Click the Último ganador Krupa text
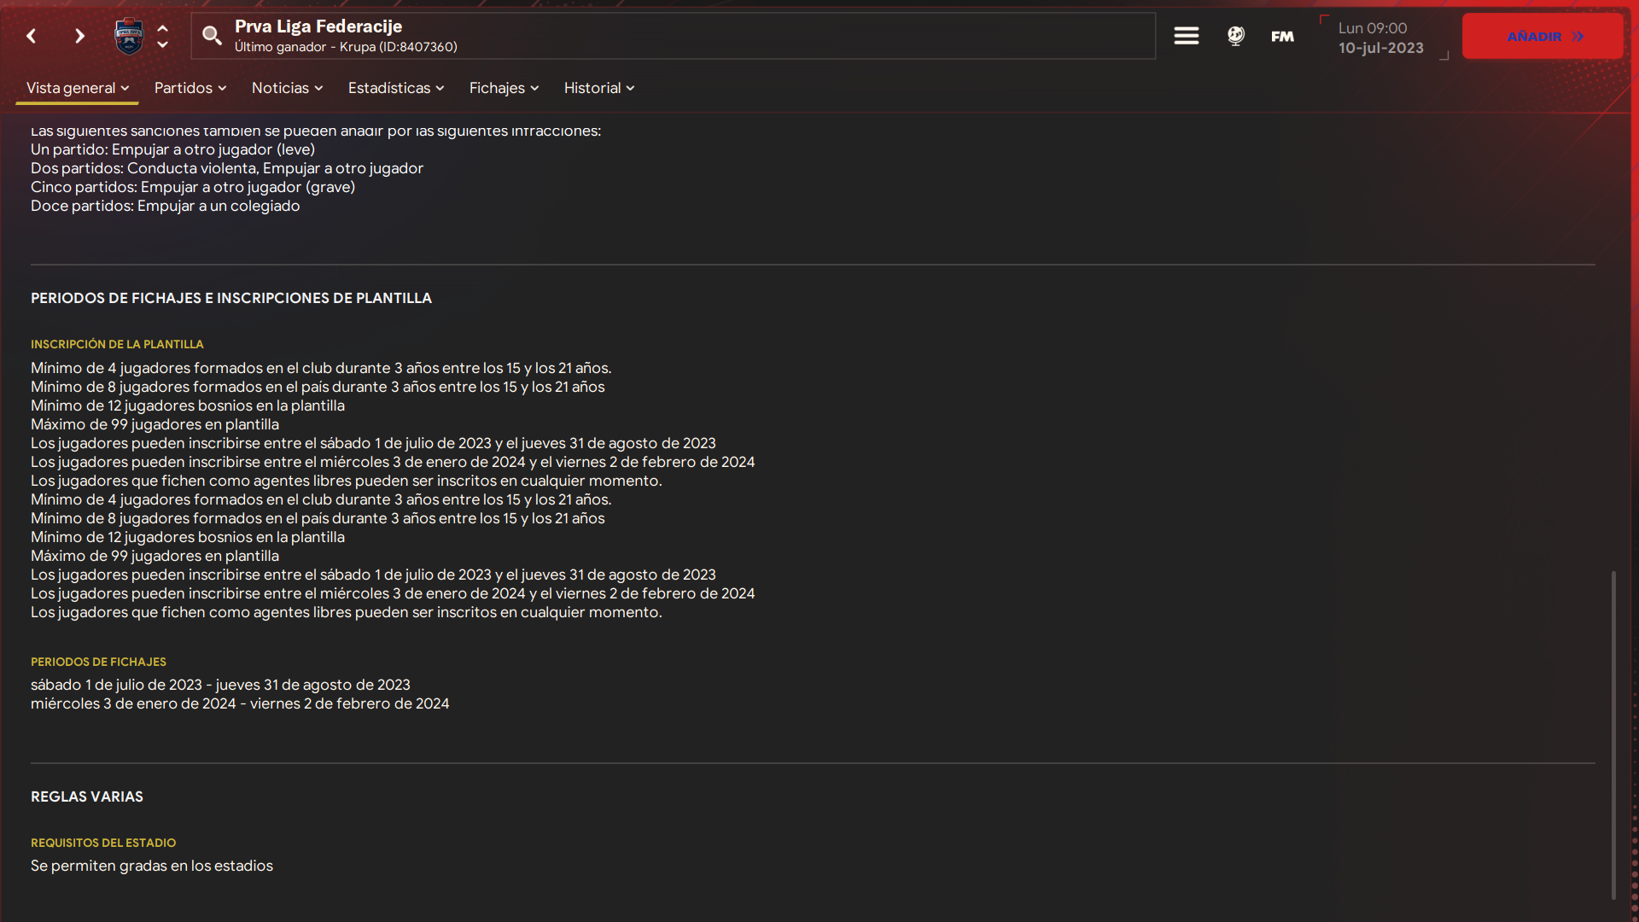This screenshot has height=922, width=1639. point(346,47)
